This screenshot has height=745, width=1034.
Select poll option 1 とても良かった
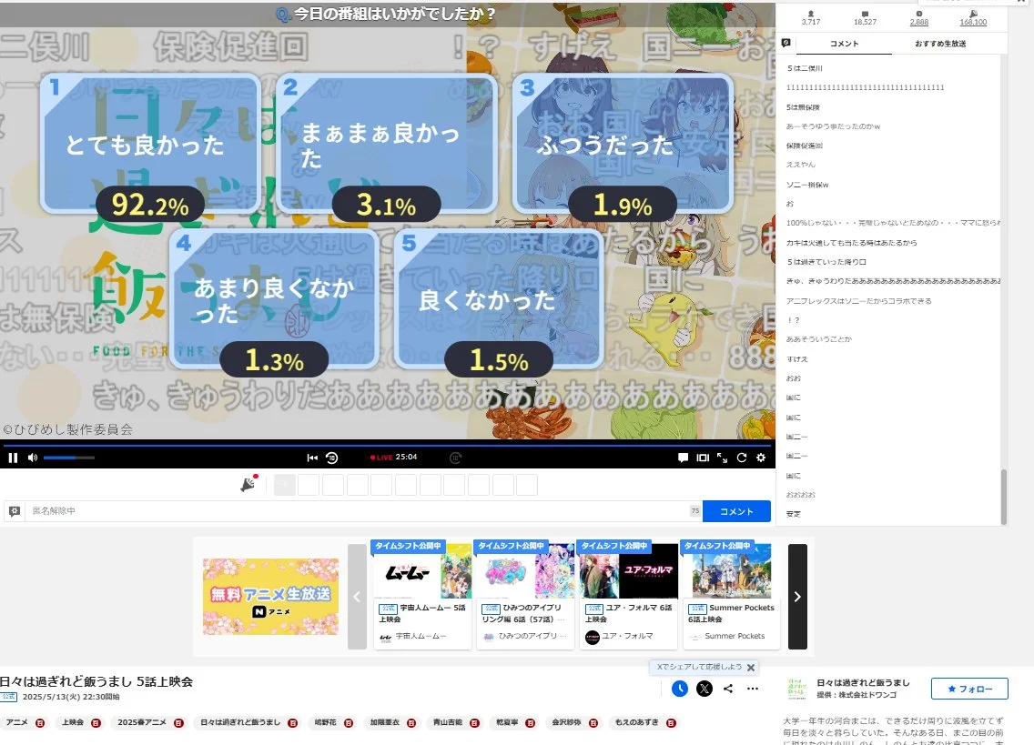tap(149, 143)
